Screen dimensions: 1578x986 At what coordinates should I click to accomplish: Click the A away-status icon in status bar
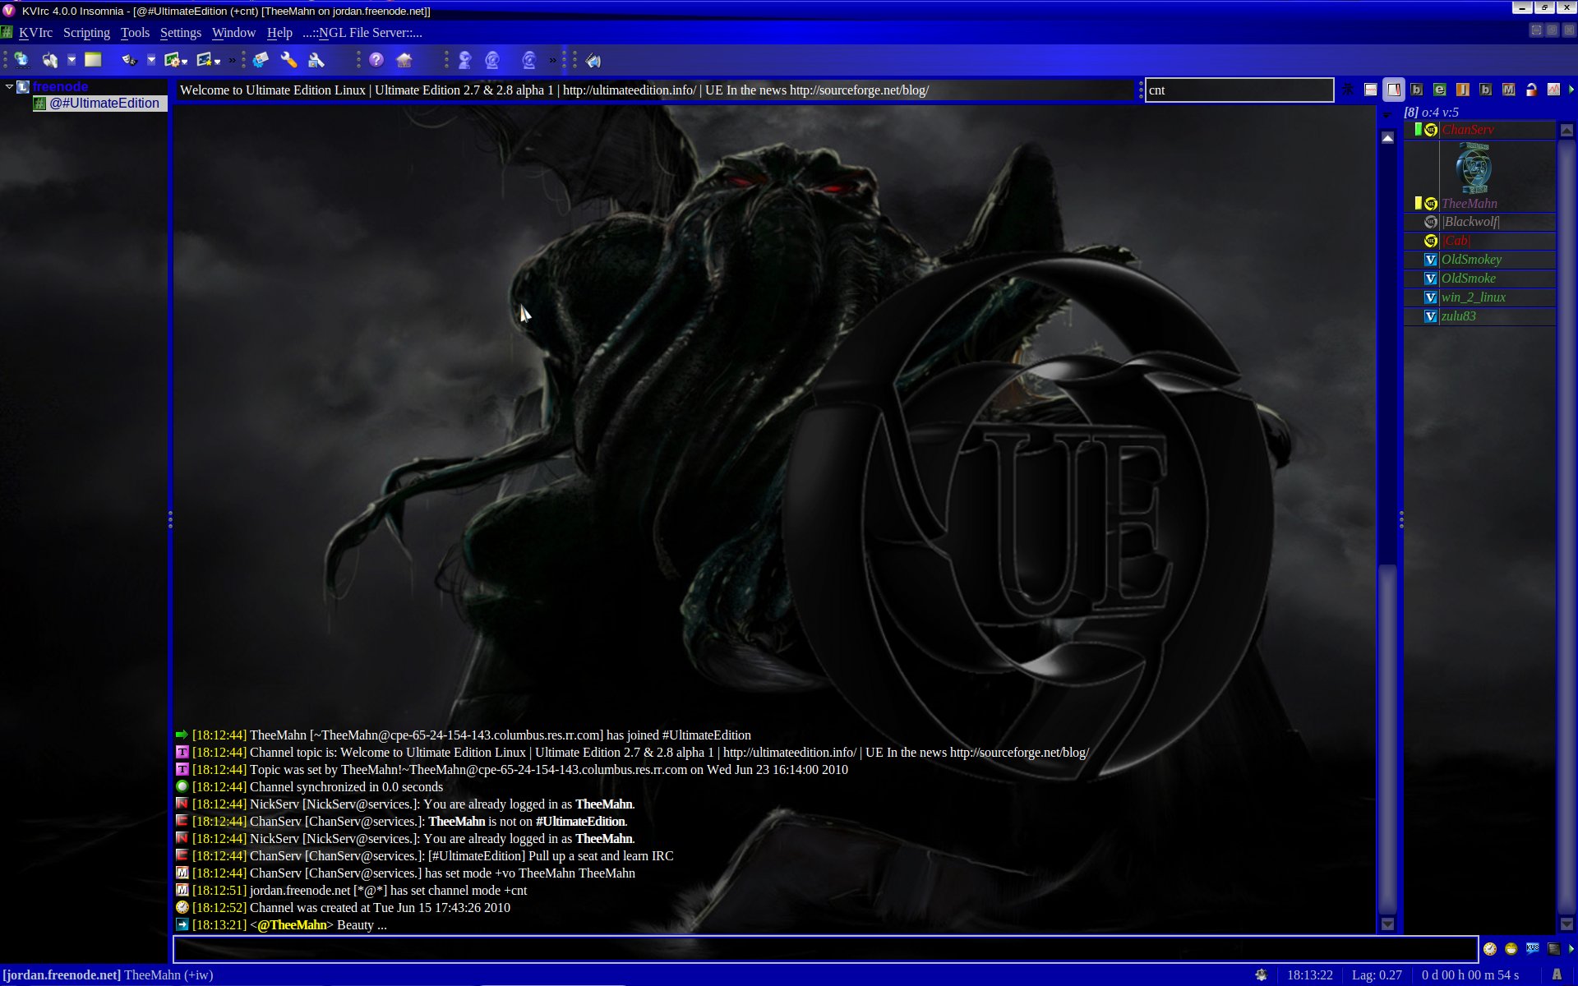[1557, 975]
